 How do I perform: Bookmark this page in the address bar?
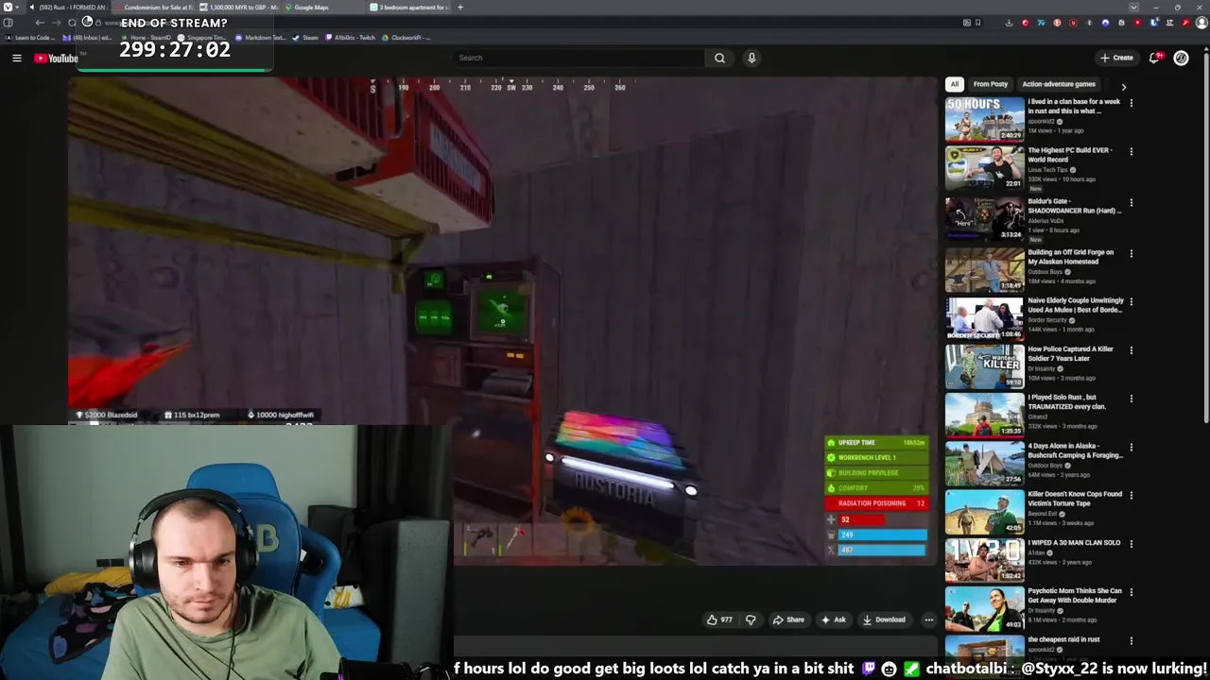(977, 23)
